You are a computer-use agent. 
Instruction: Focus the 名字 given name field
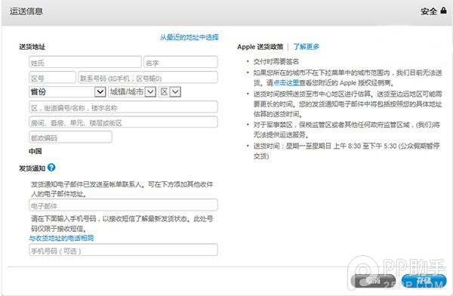point(180,62)
